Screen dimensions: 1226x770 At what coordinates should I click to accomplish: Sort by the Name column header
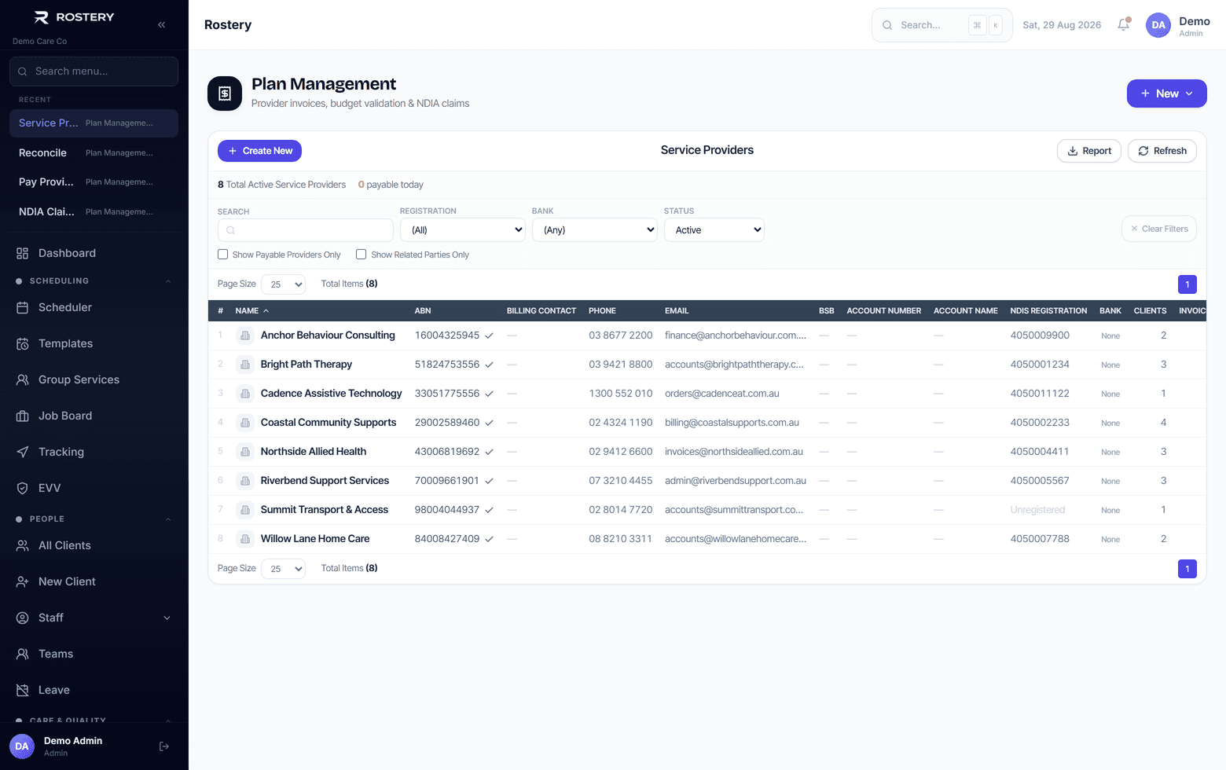[251, 311]
